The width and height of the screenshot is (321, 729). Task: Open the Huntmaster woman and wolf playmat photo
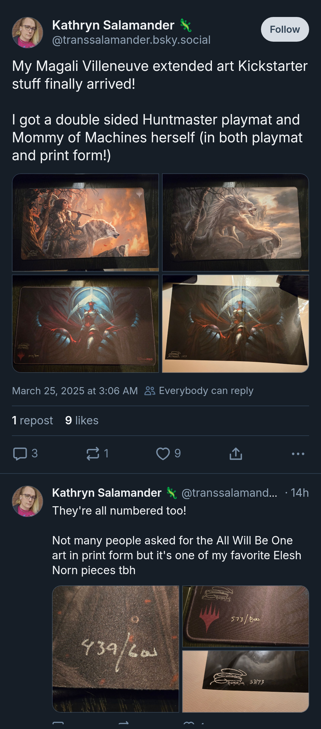coord(85,222)
